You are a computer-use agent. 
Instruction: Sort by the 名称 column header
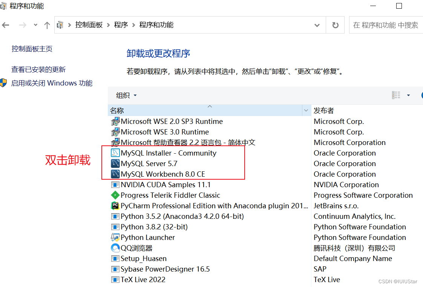205,110
